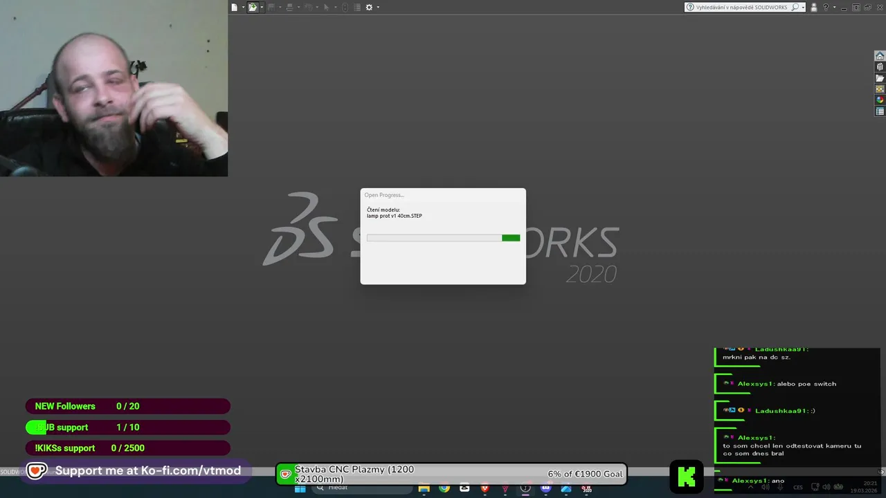Click the New document icon
The width and height of the screenshot is (886, 498).
click(x=234, y=7)
